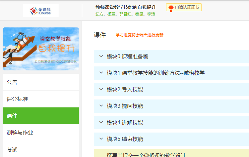Click the Module 1 微格教学 title text
This screenshot has height=157, width=249.
click(x=156, y=73)
